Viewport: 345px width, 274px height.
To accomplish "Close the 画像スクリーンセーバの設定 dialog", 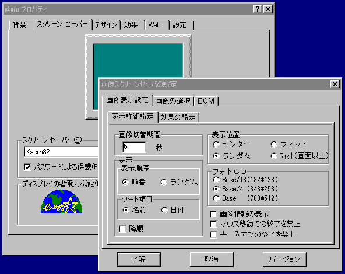I will click(x=335, y=84).
